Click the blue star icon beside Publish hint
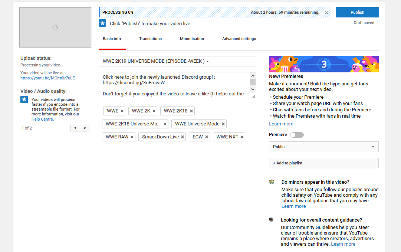This screenshot has width=401, height=252. point(102,23)
